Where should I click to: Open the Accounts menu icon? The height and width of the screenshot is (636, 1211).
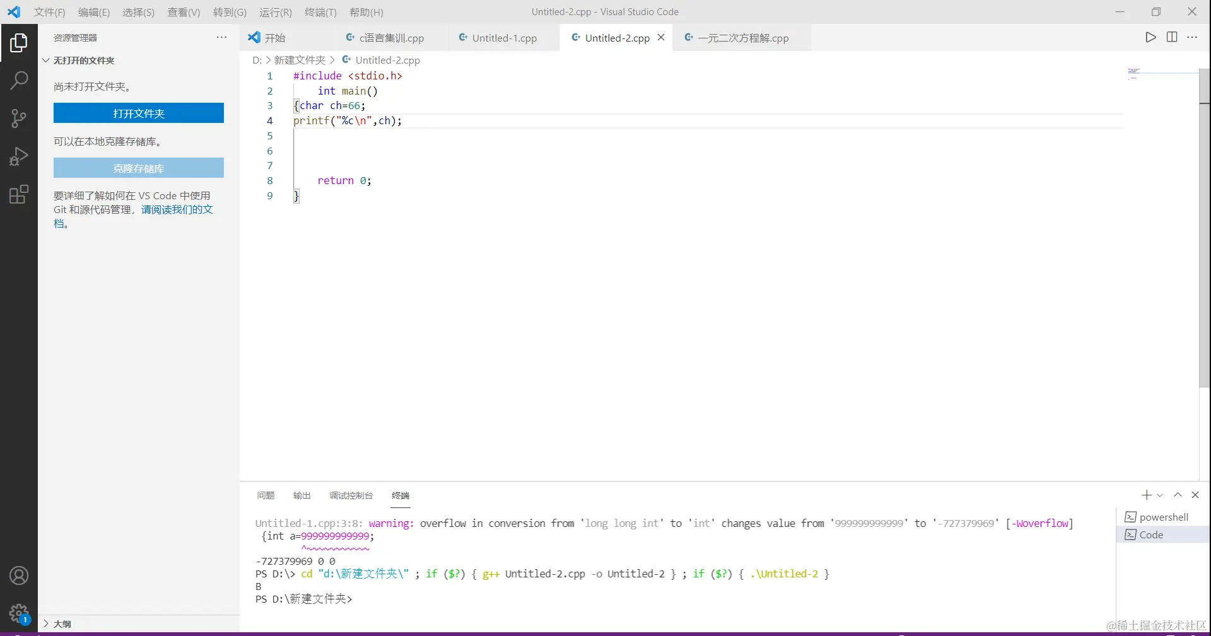tap(19, 575)
